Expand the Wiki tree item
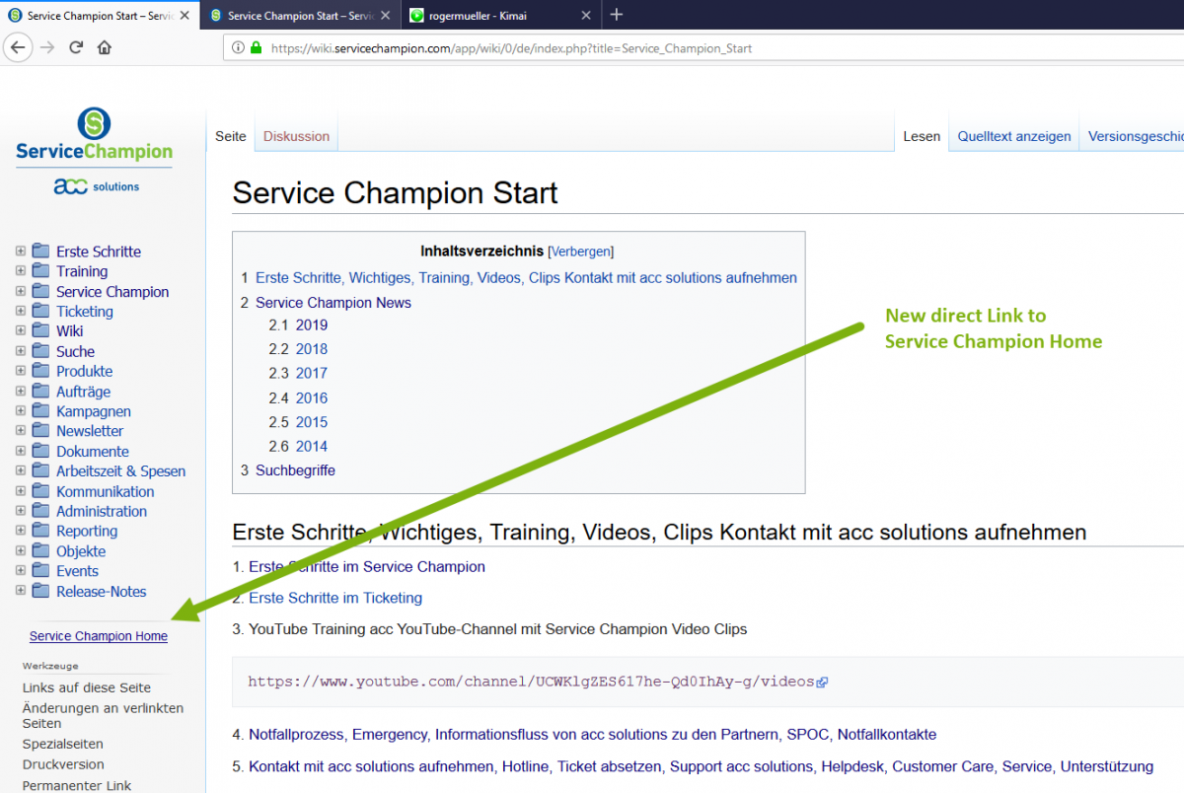The width and height of the screenshot is (1184, 793). tap(20, 330)
